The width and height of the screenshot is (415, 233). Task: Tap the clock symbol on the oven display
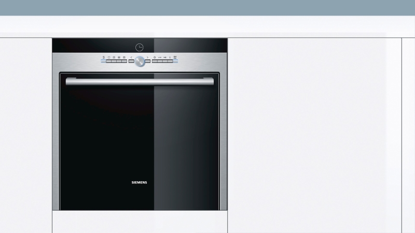coord(140,47)
